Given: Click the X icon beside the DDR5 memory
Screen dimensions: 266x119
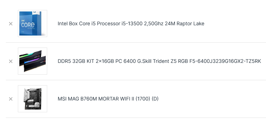Looking at the screenshot, I should (11, 61).
